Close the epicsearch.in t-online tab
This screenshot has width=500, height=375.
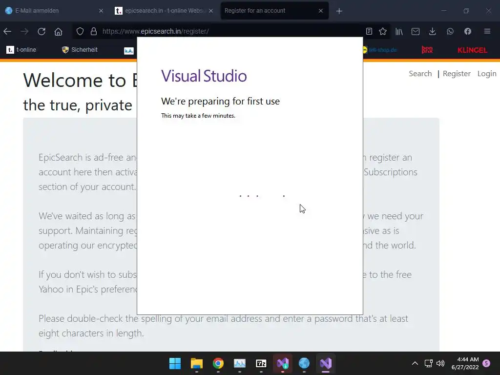coord(211,11)
